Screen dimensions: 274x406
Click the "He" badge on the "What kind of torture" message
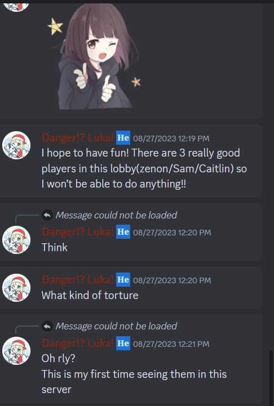click(x=123, y=280)
